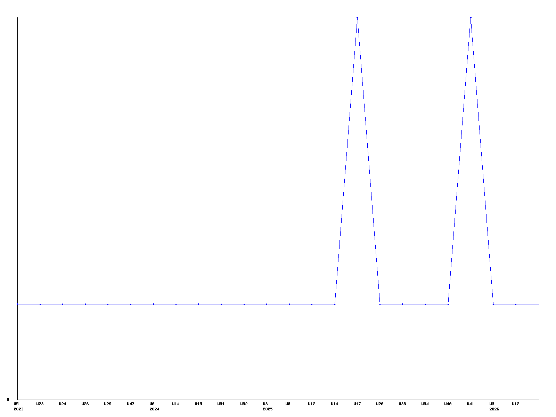Click the data point above W31
The height and width of the screenshot is (417, 556).
[x=221, y=304]
